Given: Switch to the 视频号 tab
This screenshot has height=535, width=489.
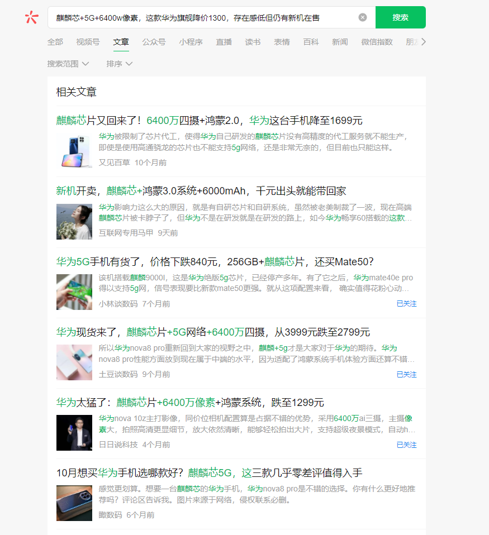Looking at the screenshot, I should click(88, 42).
